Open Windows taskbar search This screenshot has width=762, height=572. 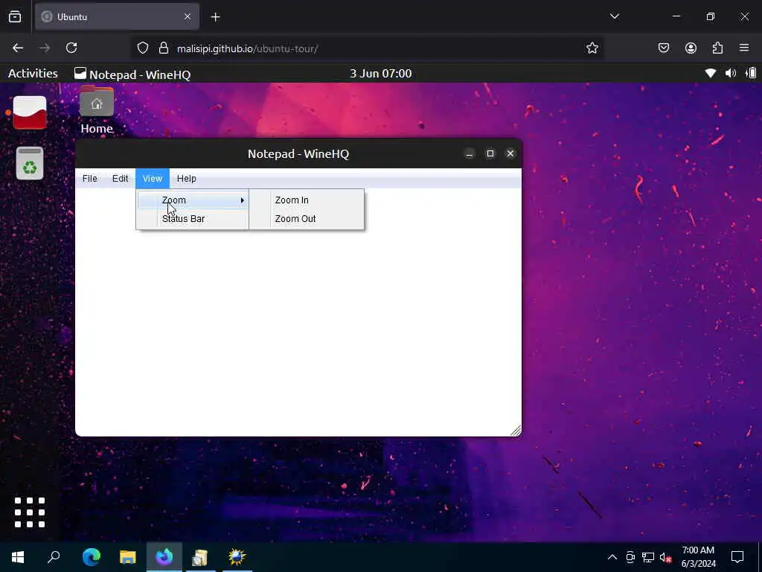click(x=54, y=557)
